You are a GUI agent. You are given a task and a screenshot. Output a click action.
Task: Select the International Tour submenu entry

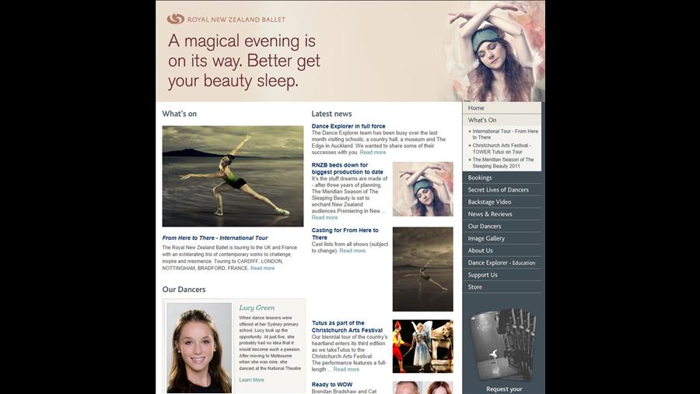tap(505, 134)
